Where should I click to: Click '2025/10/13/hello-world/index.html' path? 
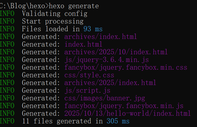pos(127,114)
